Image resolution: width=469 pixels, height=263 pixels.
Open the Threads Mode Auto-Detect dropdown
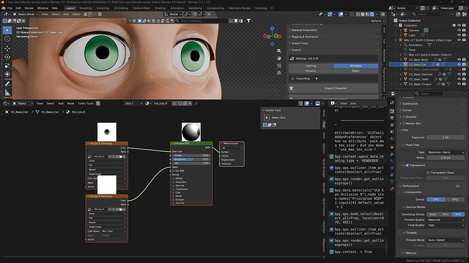446,240
